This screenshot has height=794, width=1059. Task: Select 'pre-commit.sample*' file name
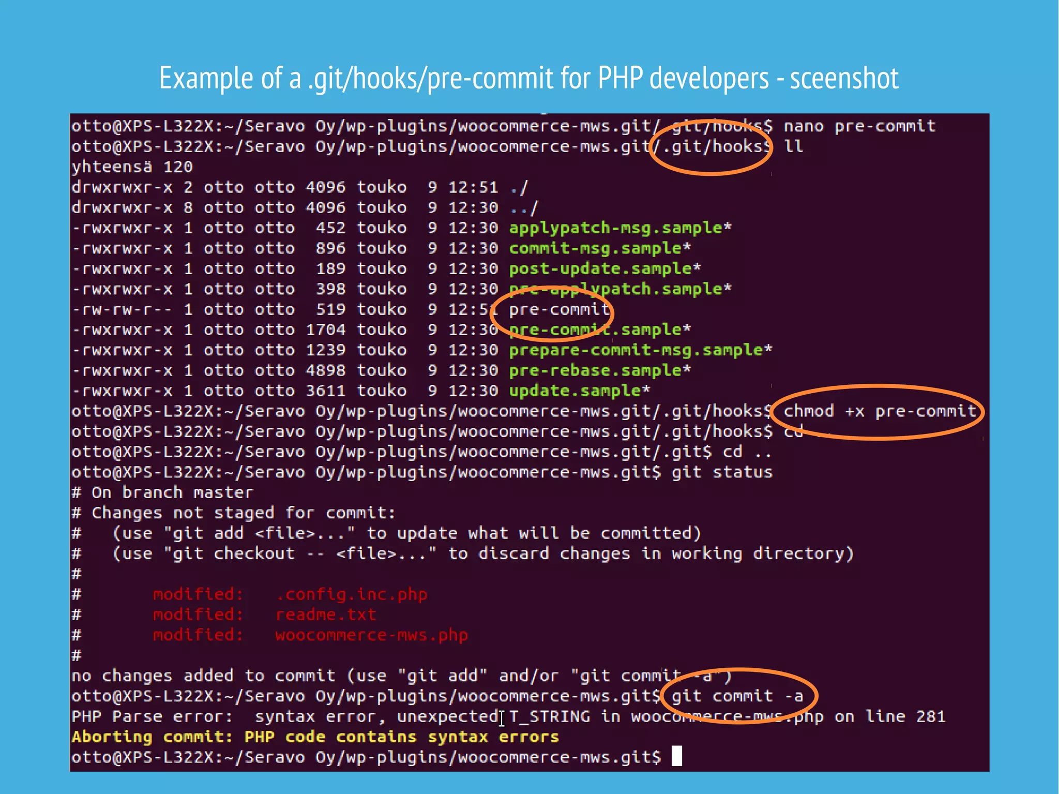click(x=600, y=329)
